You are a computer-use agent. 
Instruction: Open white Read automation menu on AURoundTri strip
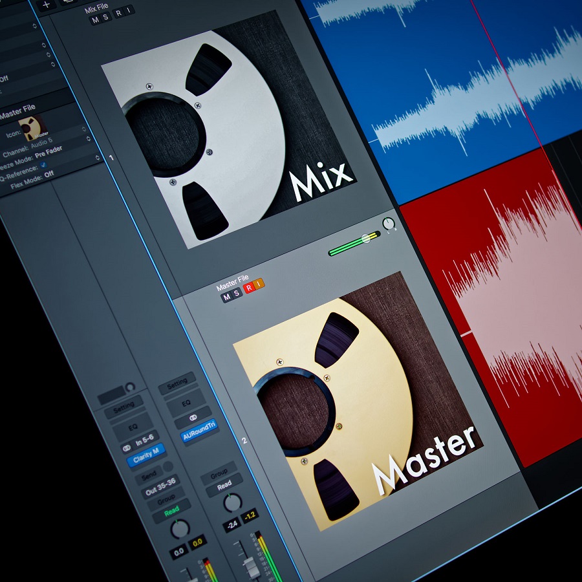[224, 486]
